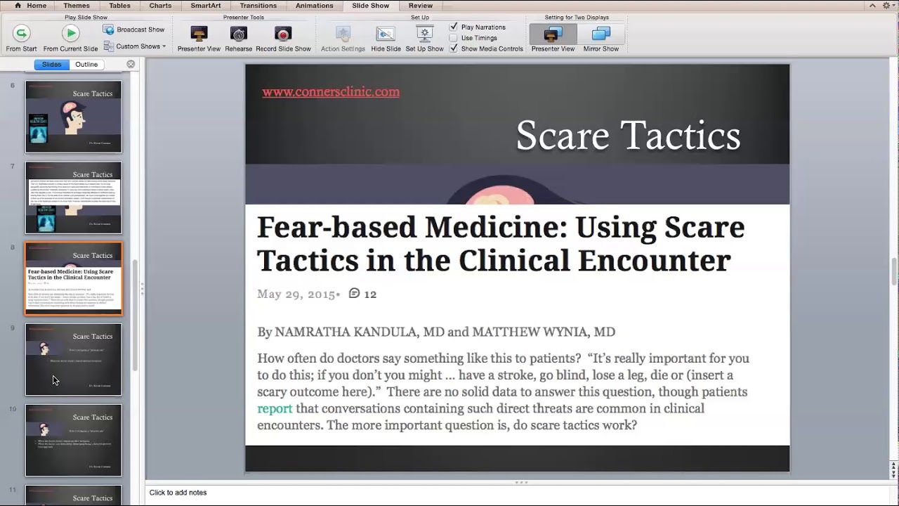Switch to the Transitions ribbon tab

(x=258, y=6)
